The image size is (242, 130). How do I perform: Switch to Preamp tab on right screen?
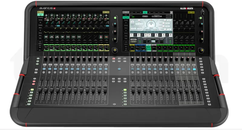click(132, 12)
